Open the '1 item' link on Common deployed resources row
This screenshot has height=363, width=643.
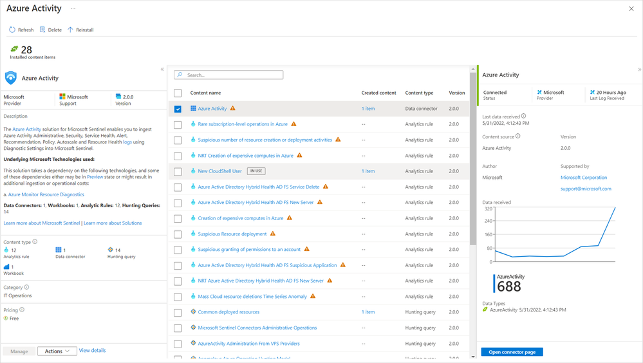368,312
